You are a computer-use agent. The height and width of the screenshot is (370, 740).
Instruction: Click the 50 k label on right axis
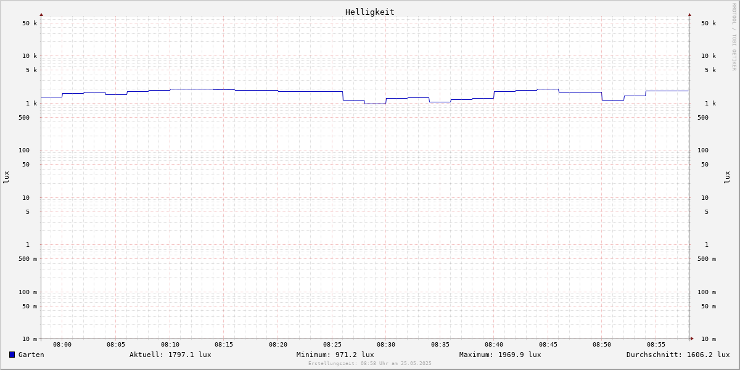coord(709,23)
